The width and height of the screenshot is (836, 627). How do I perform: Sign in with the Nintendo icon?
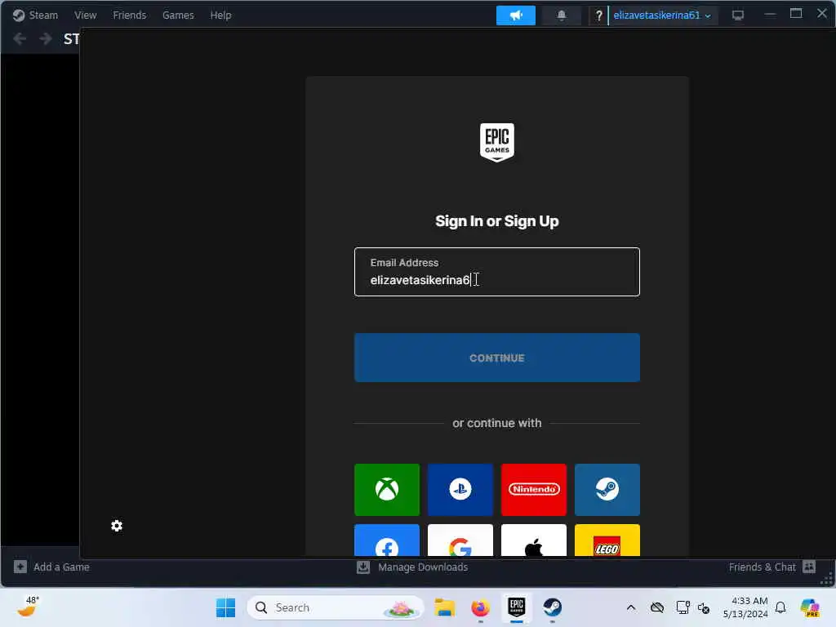534,490
